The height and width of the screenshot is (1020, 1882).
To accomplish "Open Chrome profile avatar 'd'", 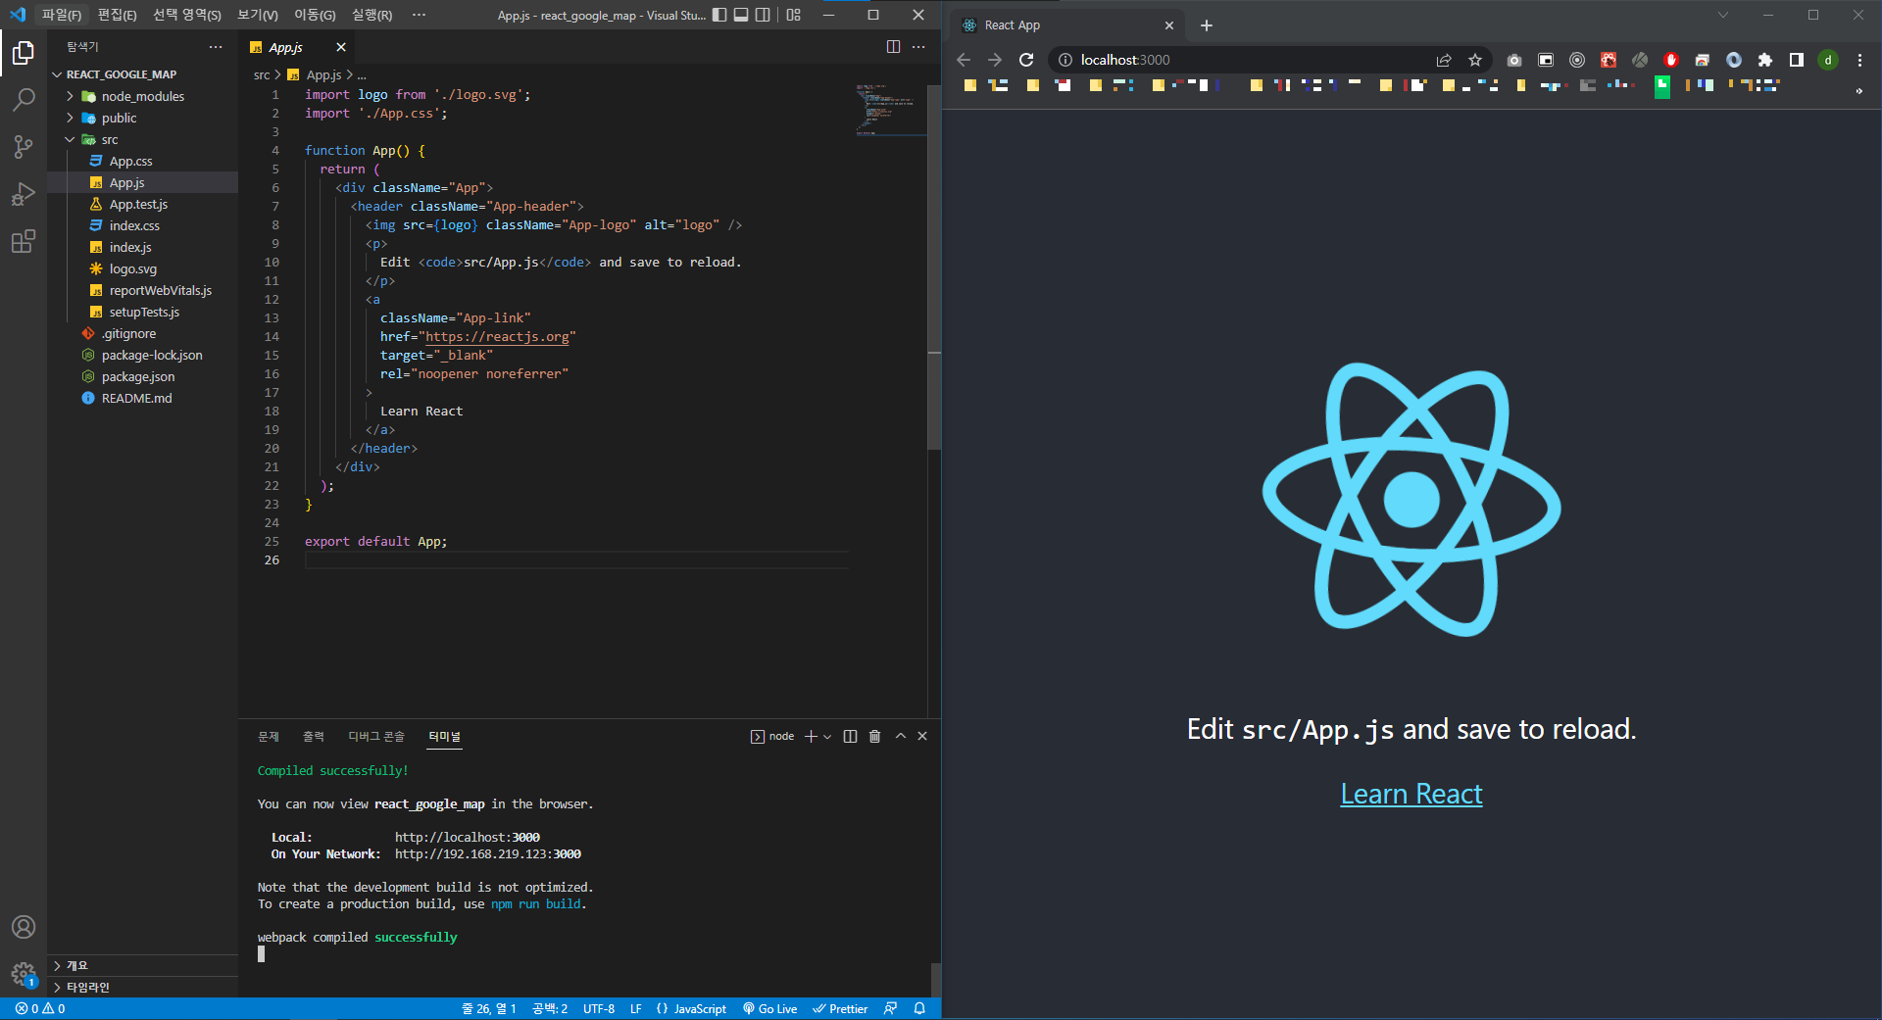I will pyautogui.click(x=1828, y=60).
